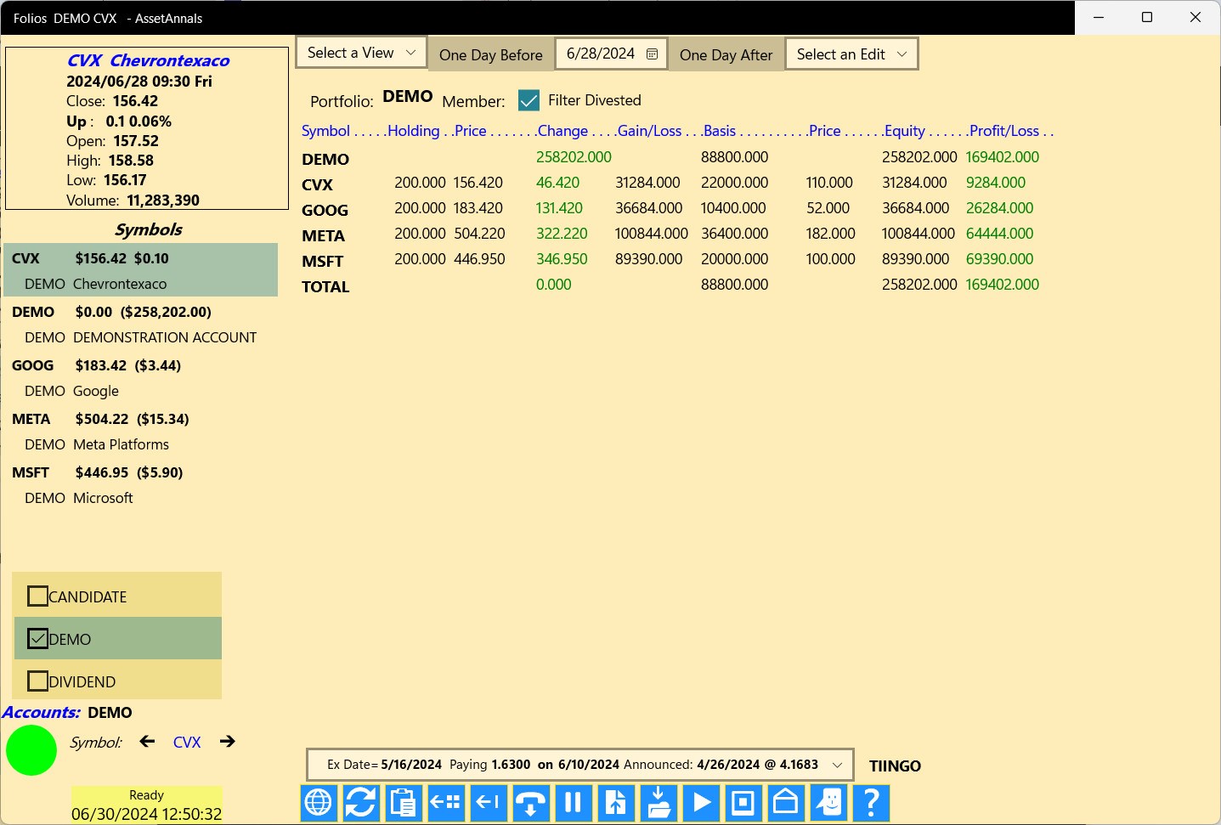Click the file upload icon
Image resolution: width=1221 pixels, height=825 pixels.
point(616,803)
